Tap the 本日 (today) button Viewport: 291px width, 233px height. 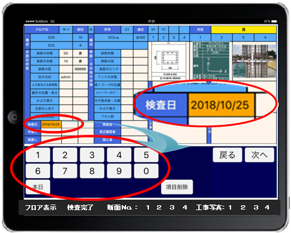point(38,187)
